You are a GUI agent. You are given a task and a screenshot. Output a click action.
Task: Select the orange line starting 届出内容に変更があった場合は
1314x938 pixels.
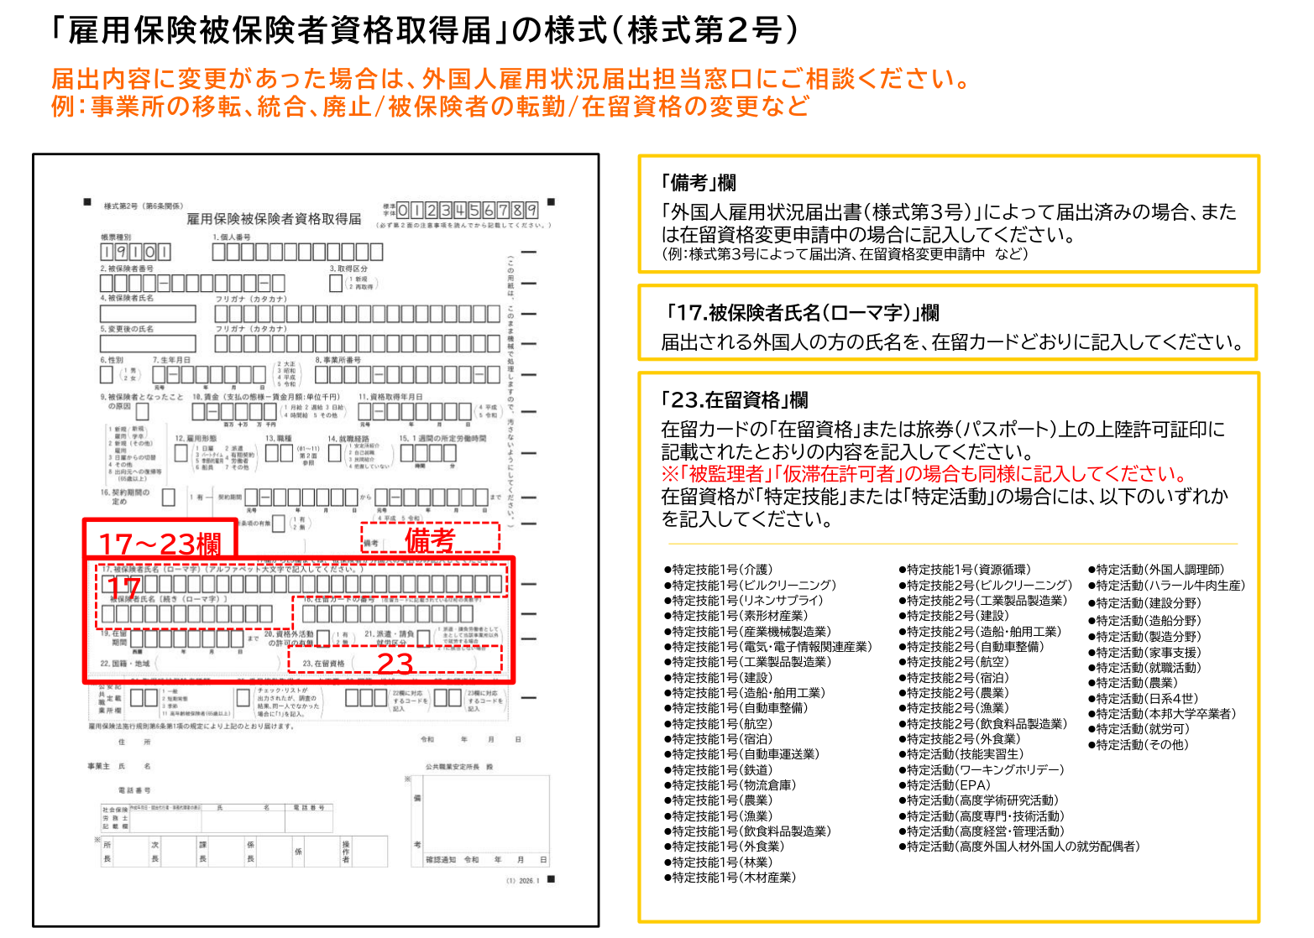pos(511,78)
